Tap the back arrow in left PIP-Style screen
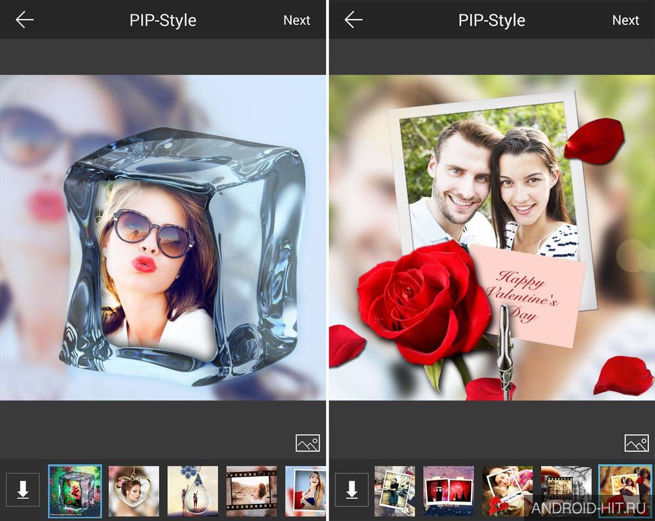This screenshot has height=521, width=655. click(24, 20)
